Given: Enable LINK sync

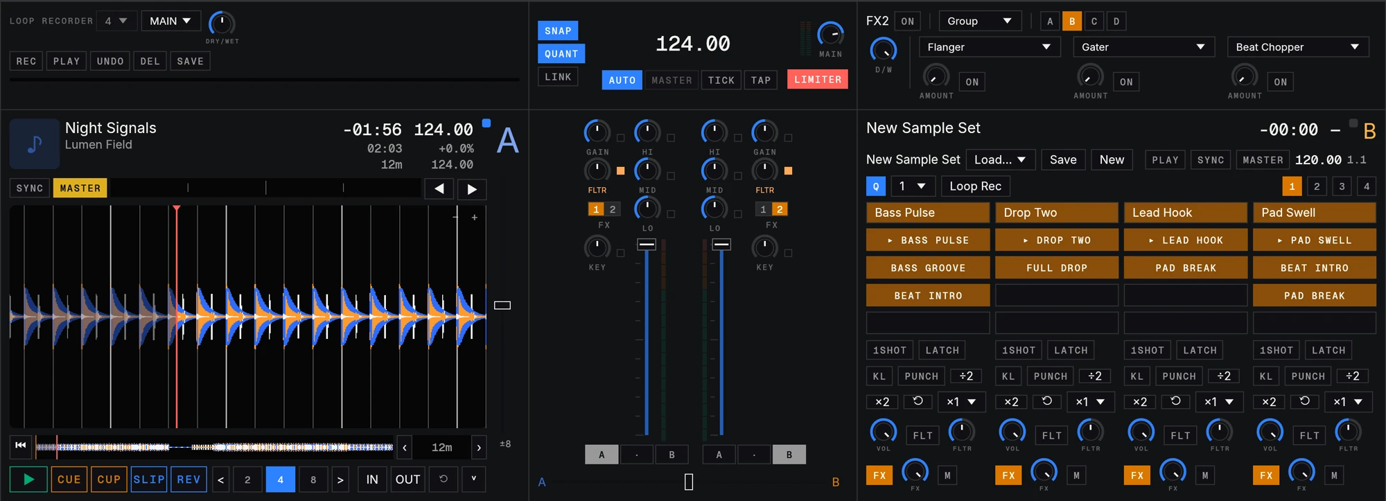Looking at the screenshot, I should pyautogui.click(x=558, y=77).
